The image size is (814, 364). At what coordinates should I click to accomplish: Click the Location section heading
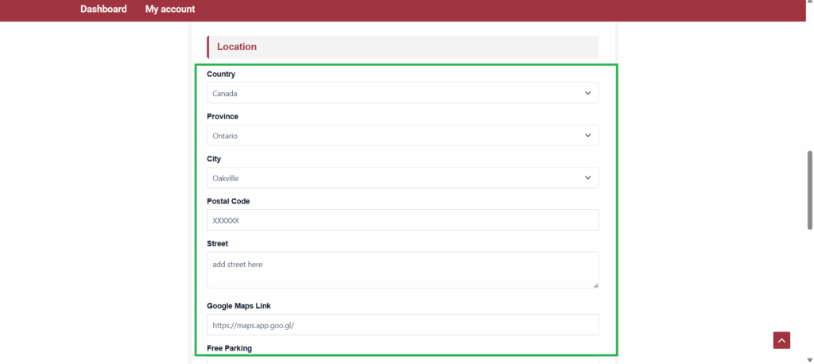pos(237,47)
